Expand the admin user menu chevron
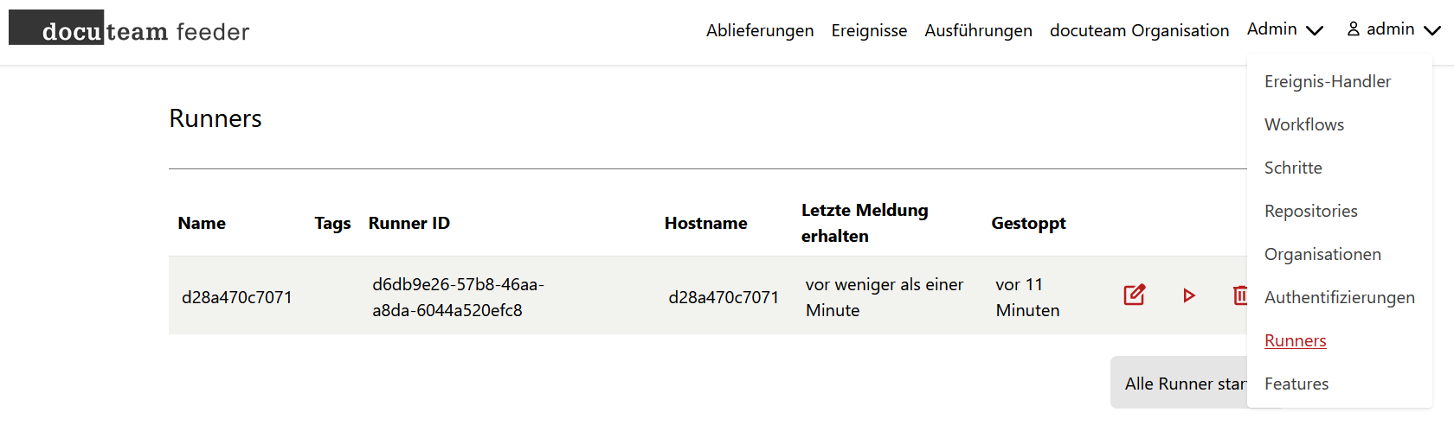 pos(1432,30)
